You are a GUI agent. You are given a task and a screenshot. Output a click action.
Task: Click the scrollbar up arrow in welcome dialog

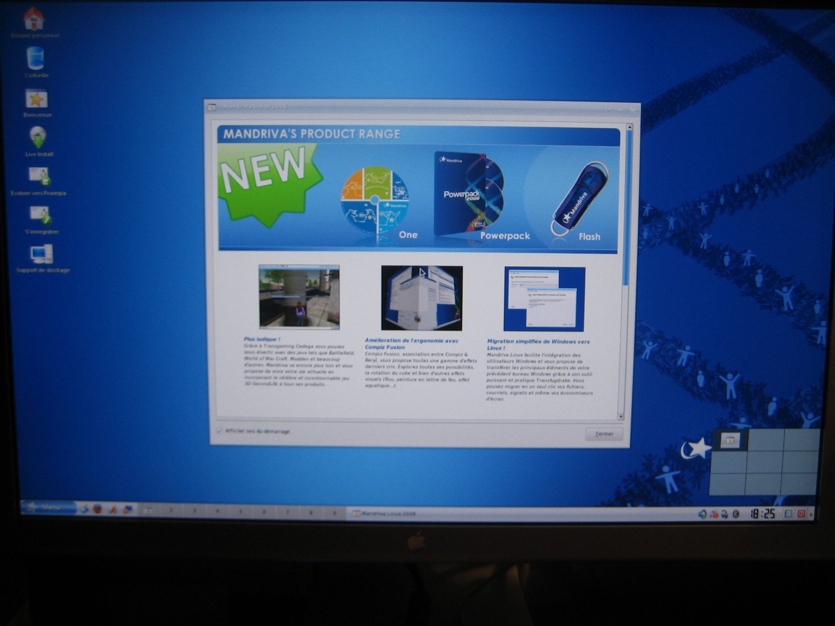point(629,127)
